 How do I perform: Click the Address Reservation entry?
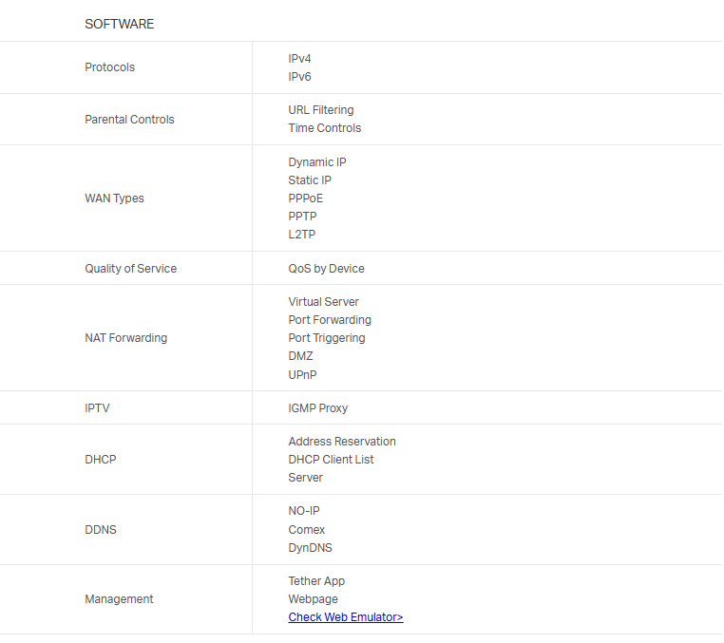(341, 442)
